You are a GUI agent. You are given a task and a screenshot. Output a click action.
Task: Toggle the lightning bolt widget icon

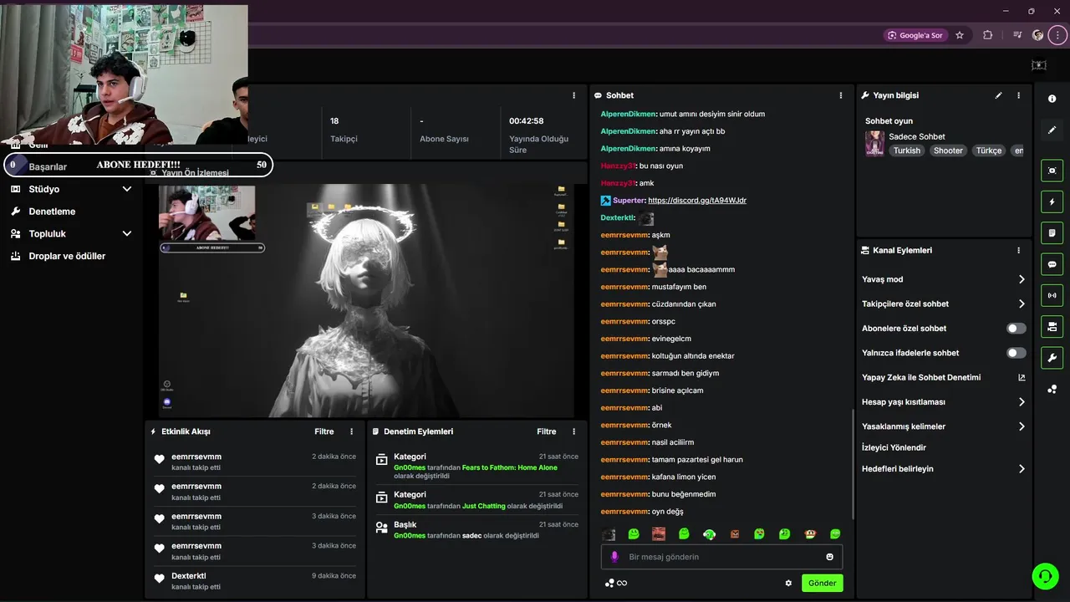click(x=1052, y=202)
